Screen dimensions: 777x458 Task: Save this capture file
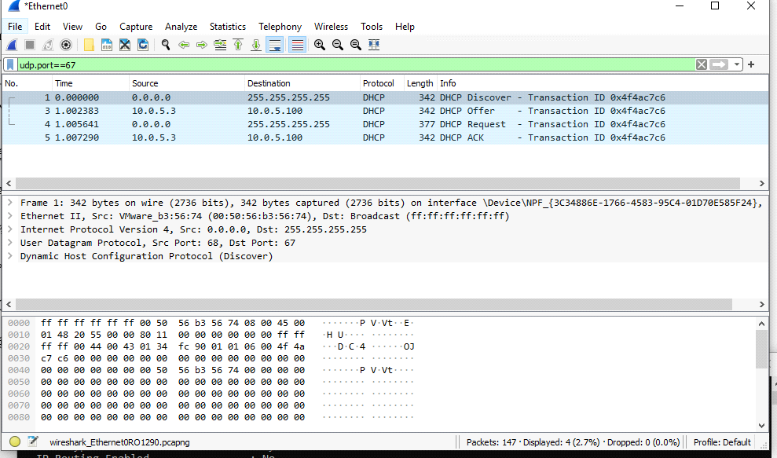click(107, 45)
